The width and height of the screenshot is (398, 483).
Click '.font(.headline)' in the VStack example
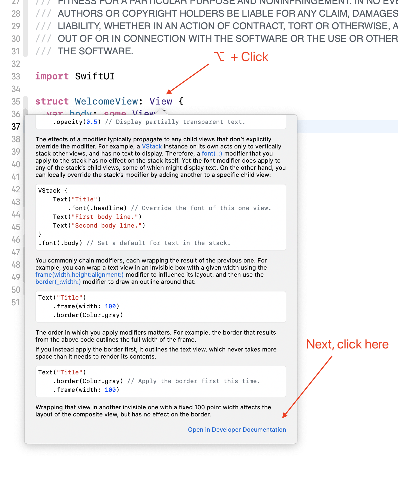click(x=97, y=208)
